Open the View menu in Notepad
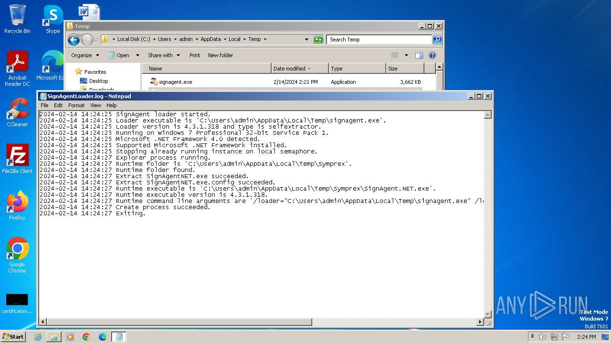Viewport: 611px width, 343px height. pos(95,105)
